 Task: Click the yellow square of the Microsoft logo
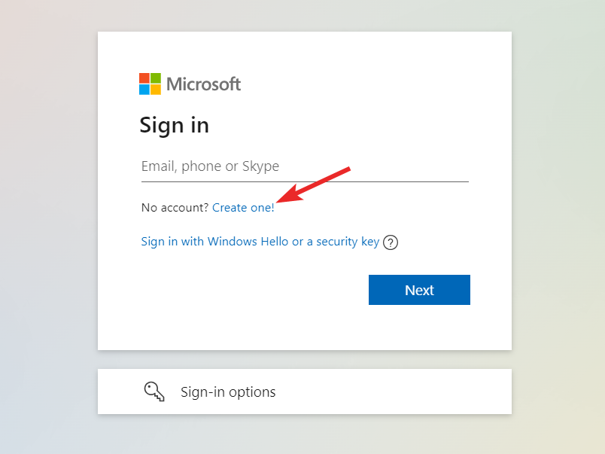coord(157,90)
